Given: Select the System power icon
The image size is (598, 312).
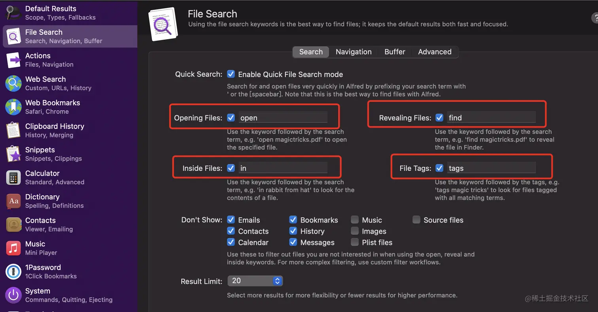Looking at the screenshot, I should coord(13,295).
